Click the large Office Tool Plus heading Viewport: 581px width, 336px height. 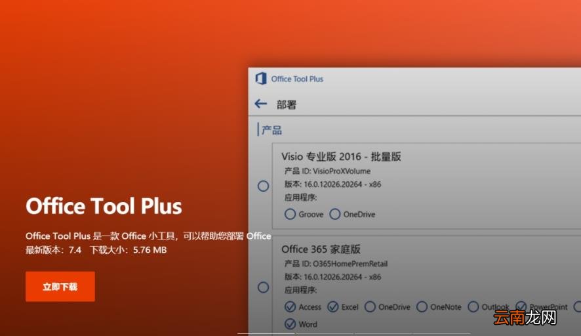104,206
